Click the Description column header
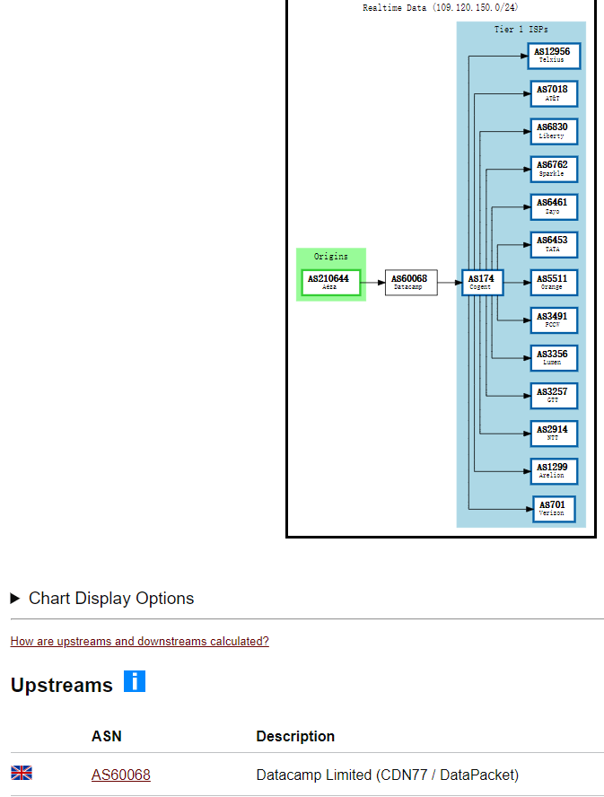Screen dimensions: 604x797 pos(295,736)
